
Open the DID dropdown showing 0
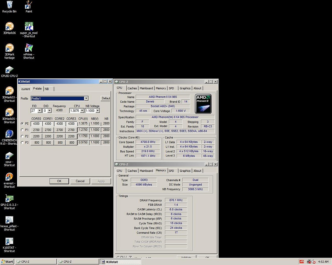click(49, 111)
